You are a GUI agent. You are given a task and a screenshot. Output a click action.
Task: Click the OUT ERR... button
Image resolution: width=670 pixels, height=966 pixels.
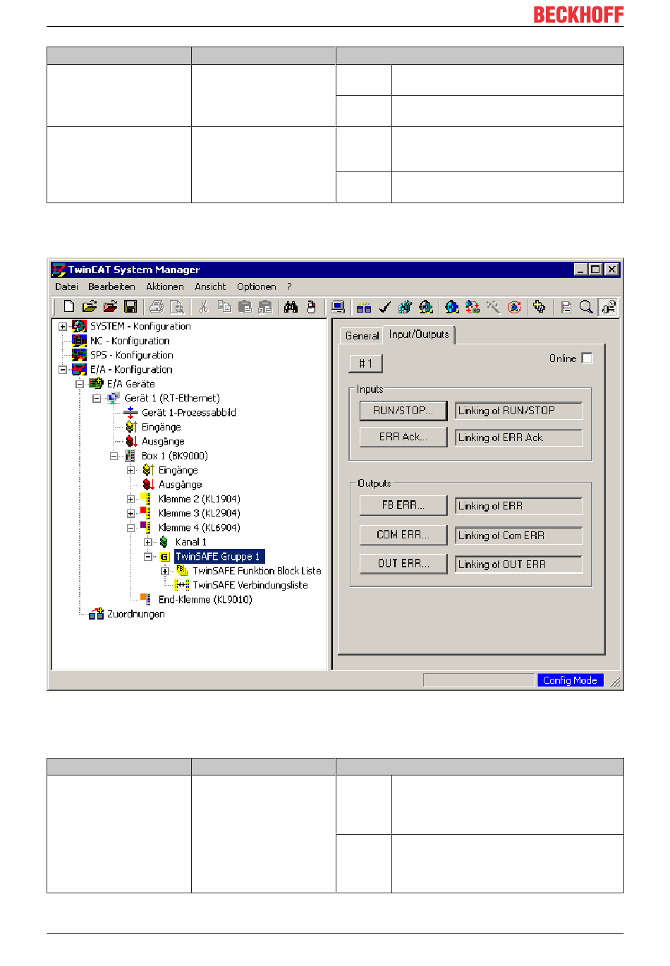(403, 563)
